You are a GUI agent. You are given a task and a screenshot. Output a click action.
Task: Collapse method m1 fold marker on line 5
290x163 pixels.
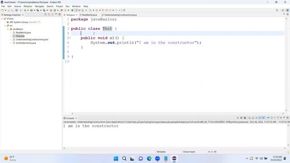pos(70,38)
